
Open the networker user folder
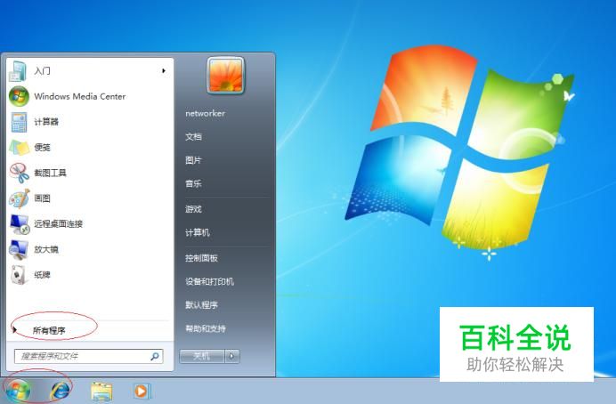(x=205, y=114)
